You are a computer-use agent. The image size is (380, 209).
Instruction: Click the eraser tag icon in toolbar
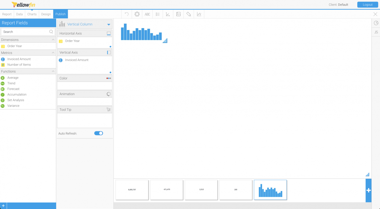(x=188, y=14)
